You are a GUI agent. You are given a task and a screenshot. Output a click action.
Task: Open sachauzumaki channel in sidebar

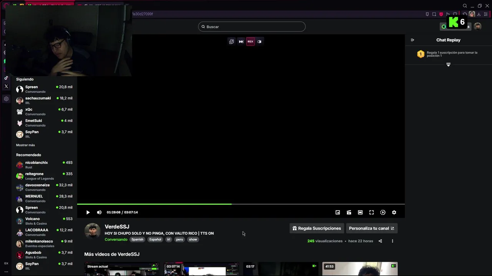(x=44, y=100)
